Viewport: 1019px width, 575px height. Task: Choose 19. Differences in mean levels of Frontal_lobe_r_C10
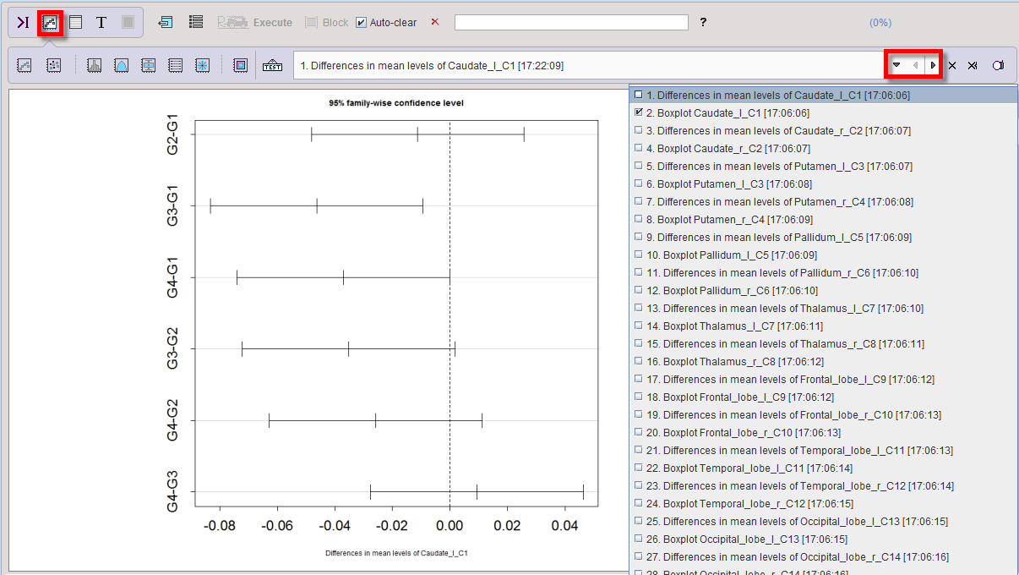pyautogui.click(x=824, y=415)
